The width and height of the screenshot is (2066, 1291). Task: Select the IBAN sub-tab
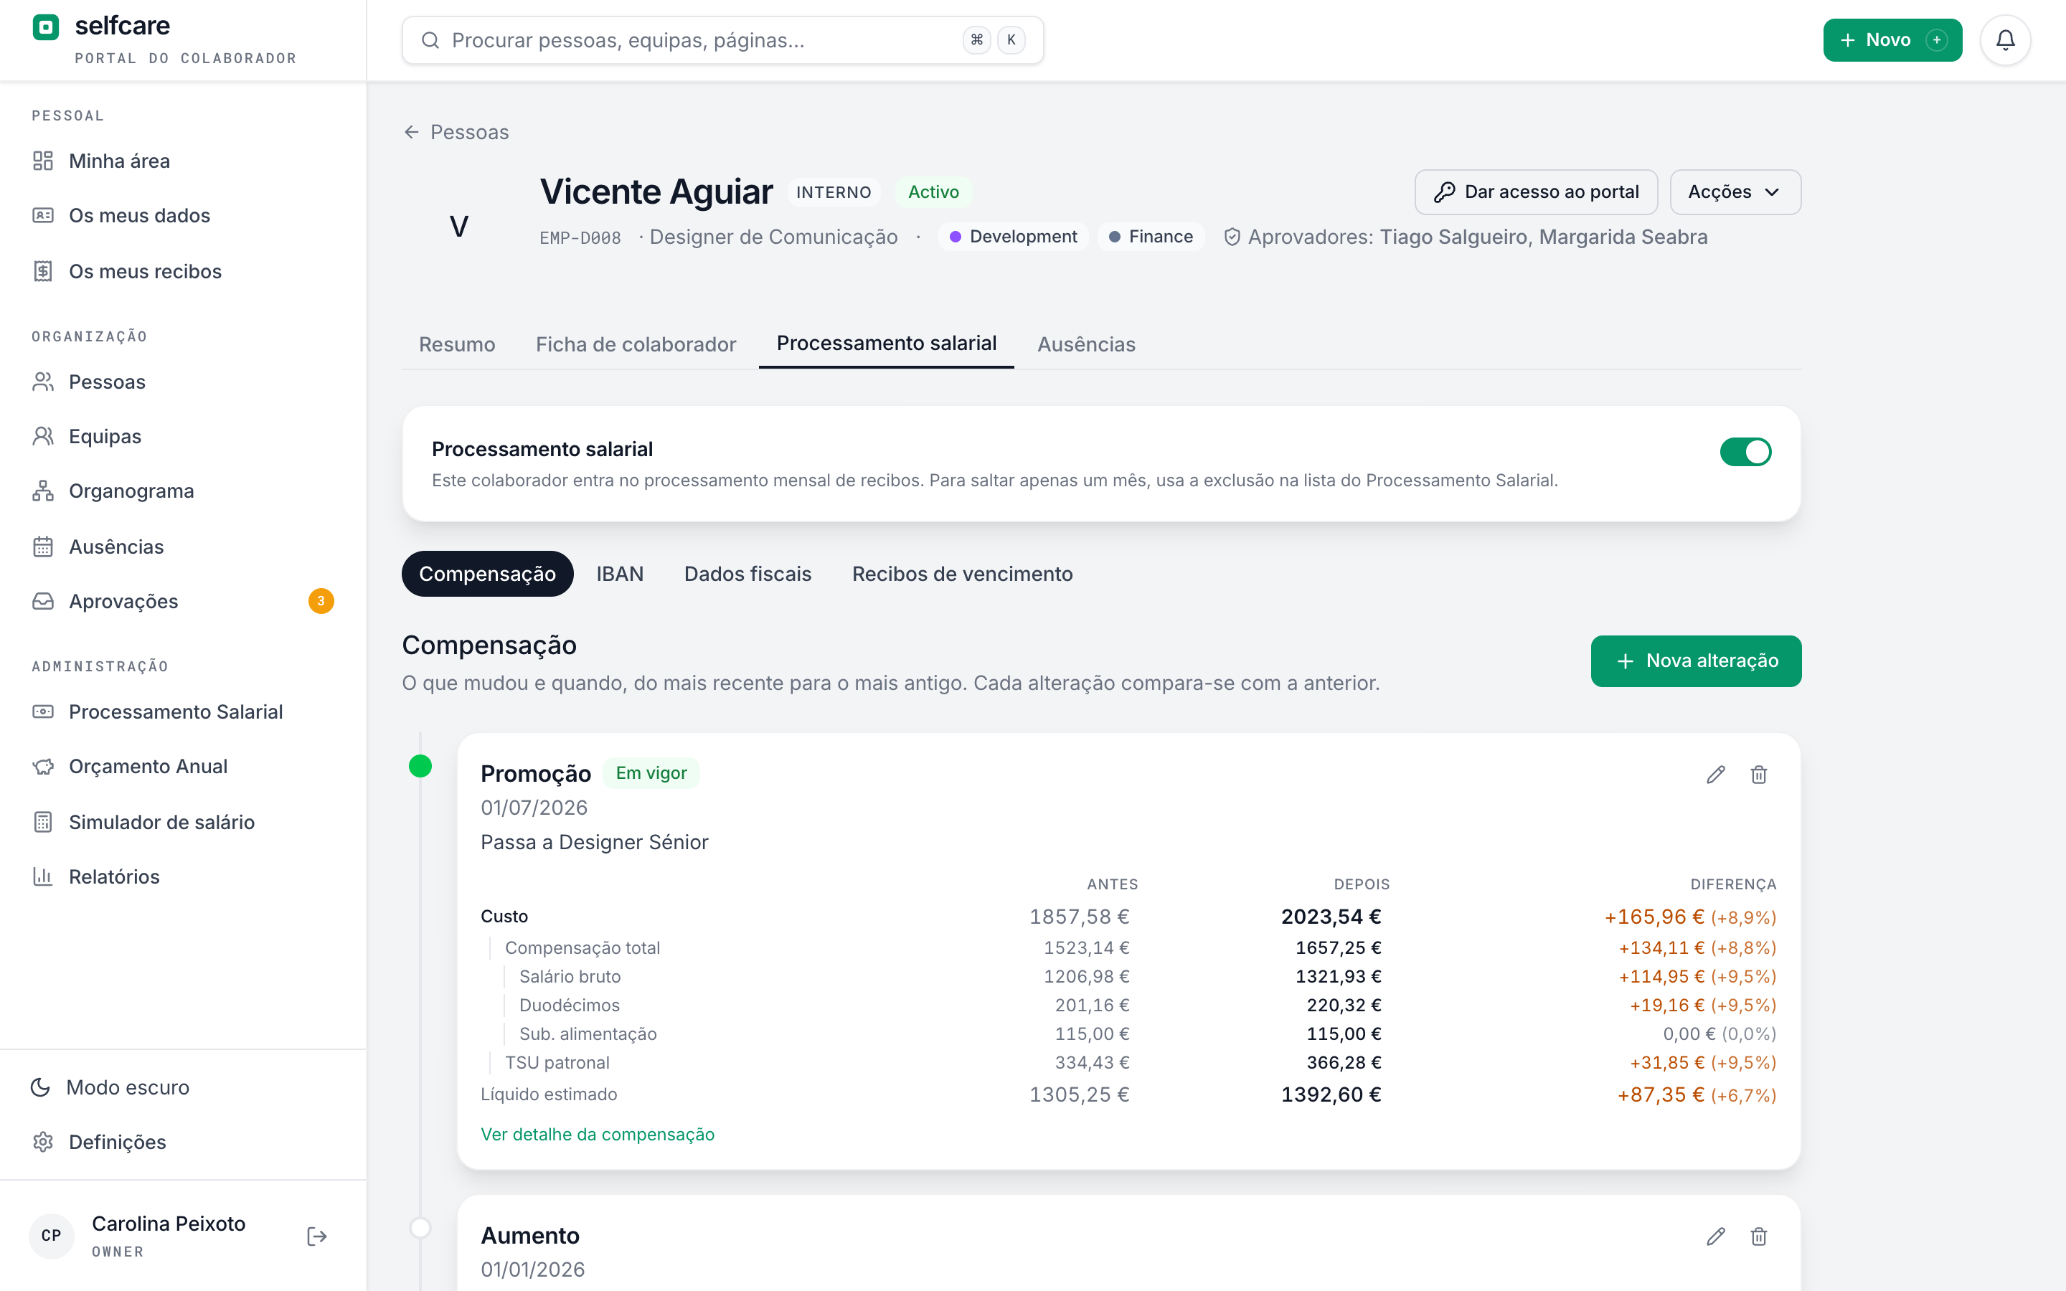tap(620, 574)
